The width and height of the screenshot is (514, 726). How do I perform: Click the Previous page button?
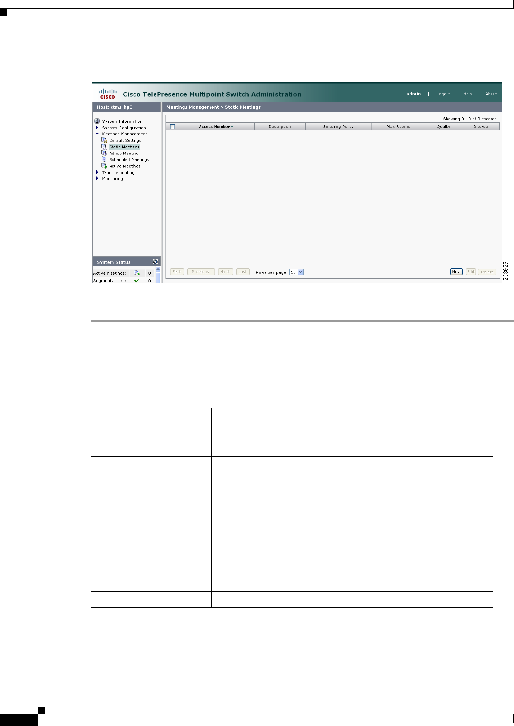click(201, 272)
